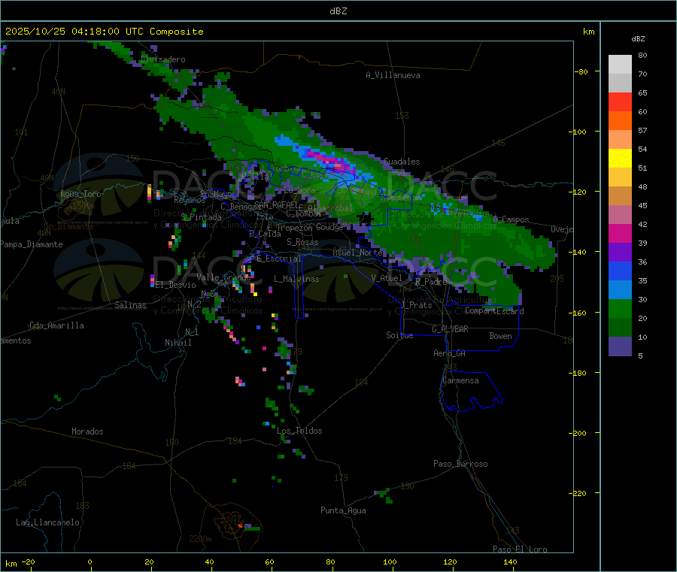Click the A_Villanueva map label
The image size is (677, 572).
(x=393, y=75)
